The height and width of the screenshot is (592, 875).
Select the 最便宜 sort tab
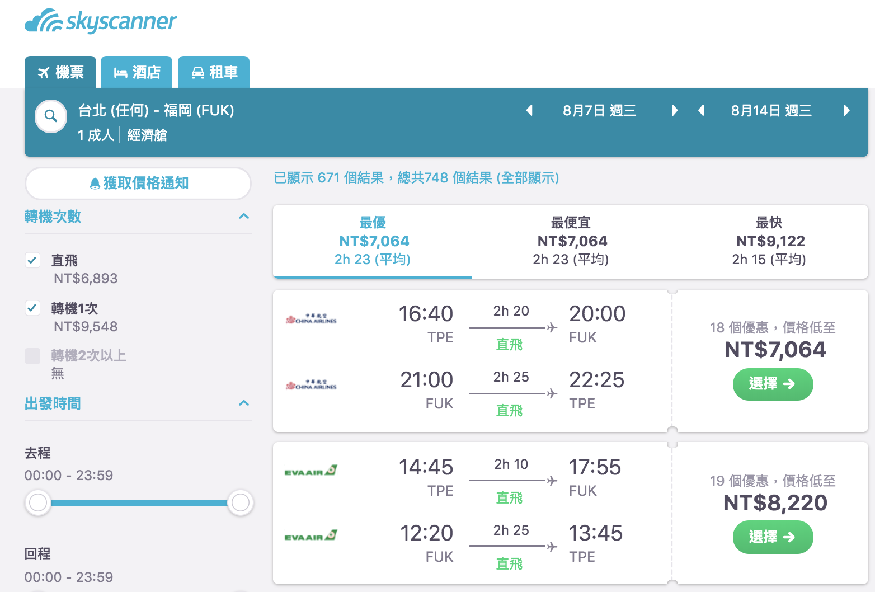pos(571,241)
